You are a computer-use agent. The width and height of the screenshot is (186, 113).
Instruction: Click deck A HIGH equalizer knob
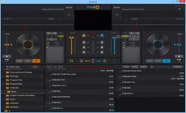click(x=84, y=42)
